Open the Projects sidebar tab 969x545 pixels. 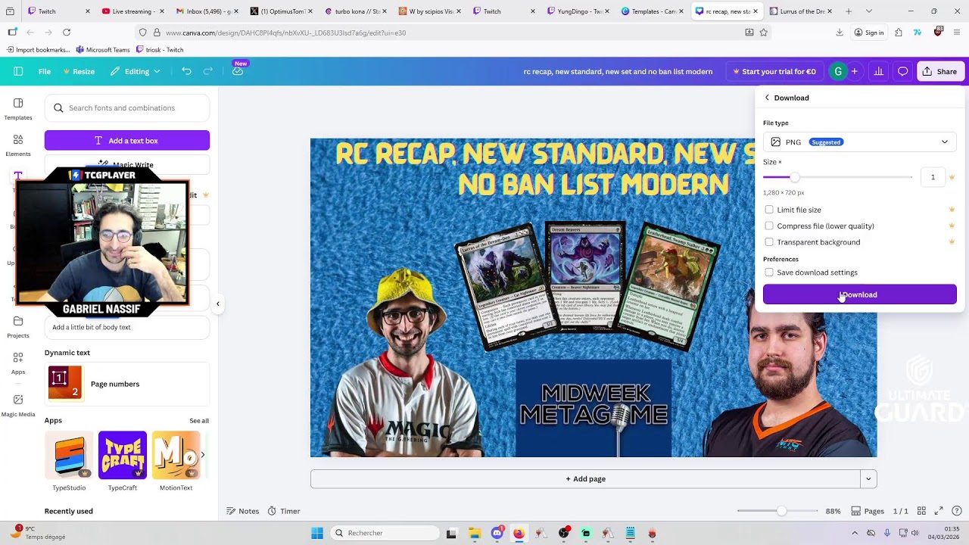coord(18,327)
